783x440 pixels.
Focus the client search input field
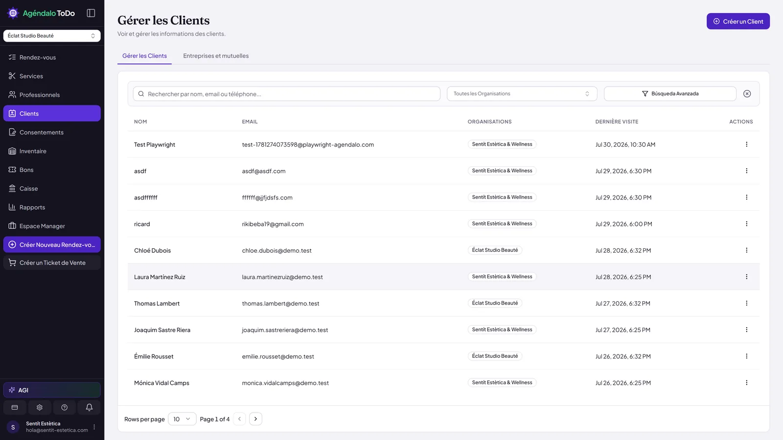click(x=287, y=94)
